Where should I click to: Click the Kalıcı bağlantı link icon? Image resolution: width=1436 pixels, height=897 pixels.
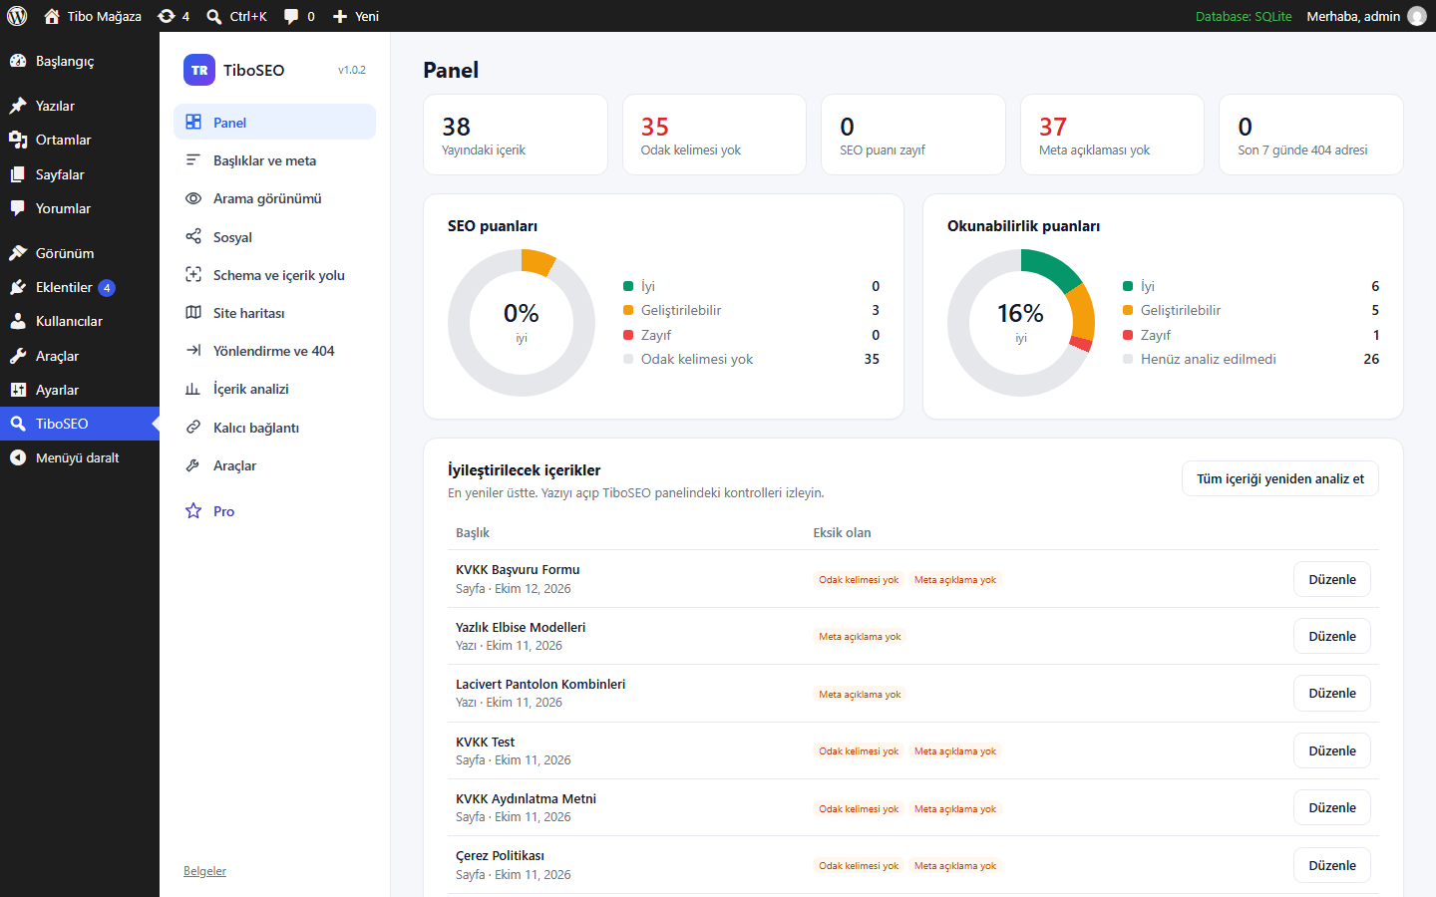(x=193, y=428)
